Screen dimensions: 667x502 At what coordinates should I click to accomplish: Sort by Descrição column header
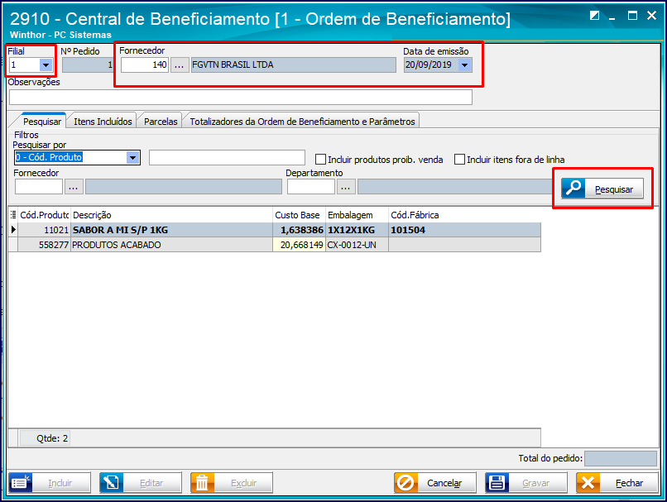(x=171, y=215)
